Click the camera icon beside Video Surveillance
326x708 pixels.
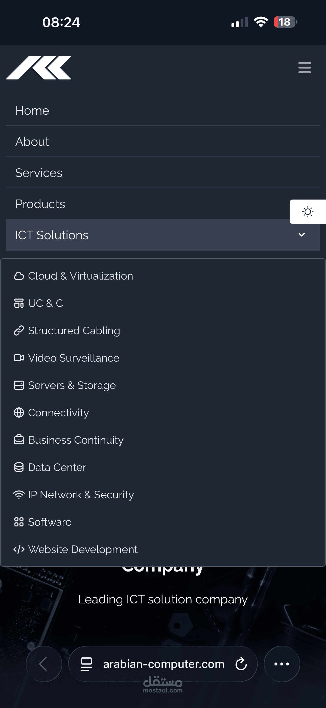coord(19,358)
